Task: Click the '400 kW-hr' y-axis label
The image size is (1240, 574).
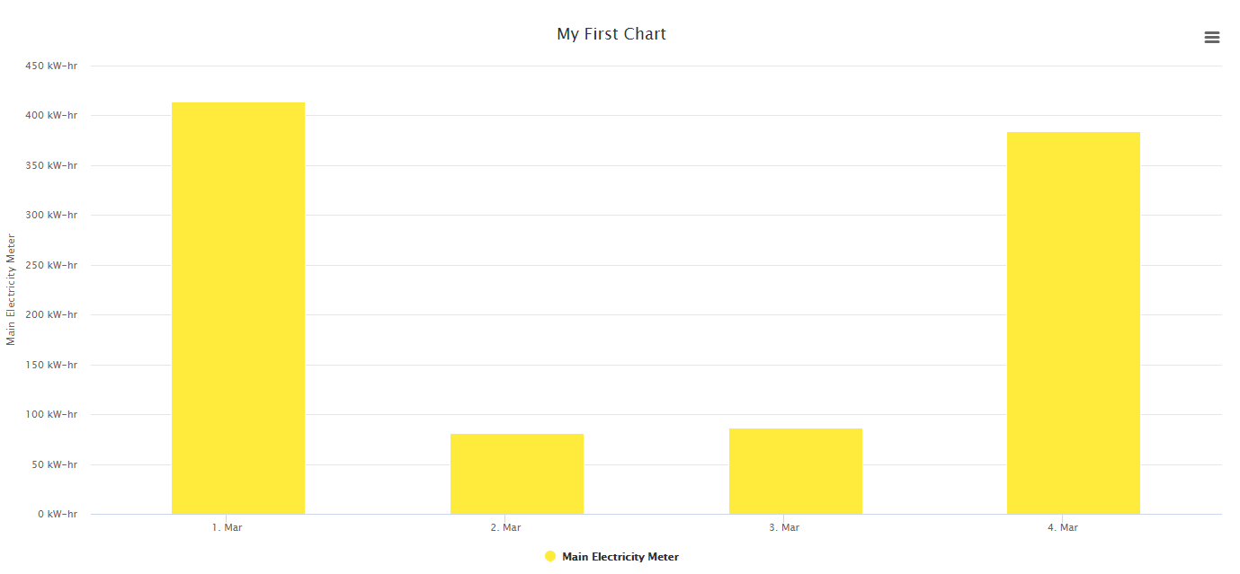Action: tap(50, 116)
